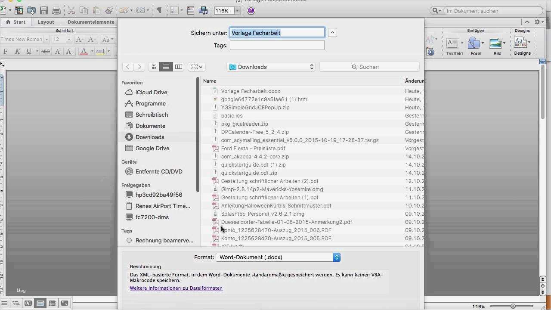The width and height of the screenshot is (551, 310).
Task: Collapse the save dialog with the chevron button
Action: point(332,33)
